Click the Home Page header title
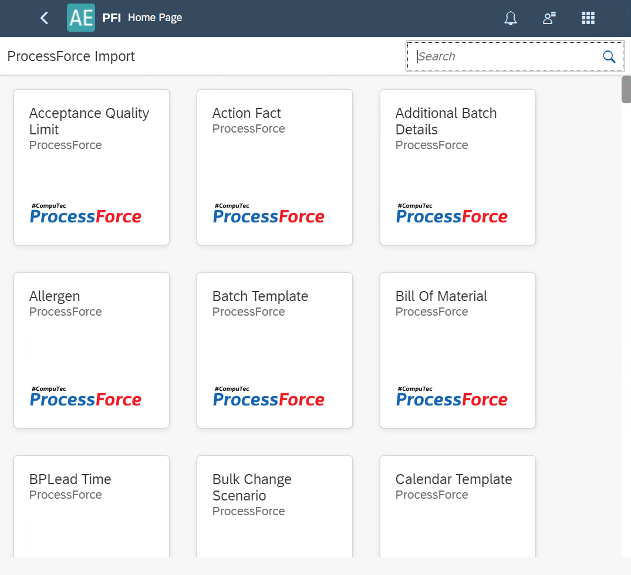Viewport: 631px width, 575px height. click(155, 18)
